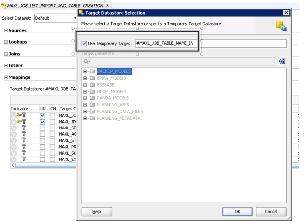Click the PLANNING_METADATA folder icon
Image resolution: width=307 pixels, height=224 pixels.
[92, 118]
